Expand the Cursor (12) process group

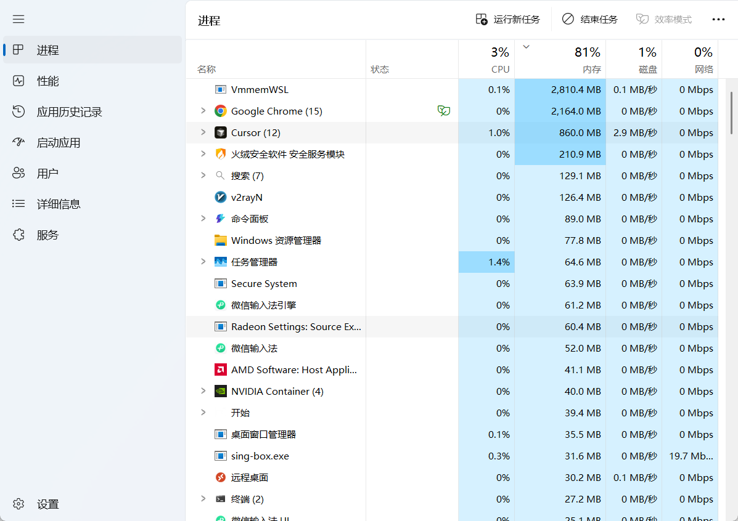pos(203,132)
